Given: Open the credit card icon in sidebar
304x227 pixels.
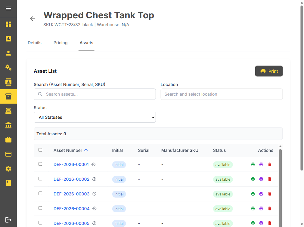Looking at the screenshot, I should point(8,154).
